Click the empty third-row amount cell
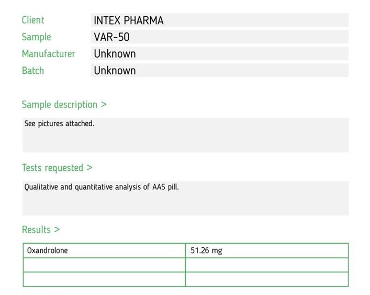 (267, 279)
